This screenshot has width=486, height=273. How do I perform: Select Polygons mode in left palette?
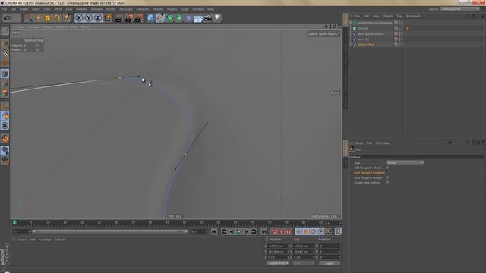pos(5,93)
